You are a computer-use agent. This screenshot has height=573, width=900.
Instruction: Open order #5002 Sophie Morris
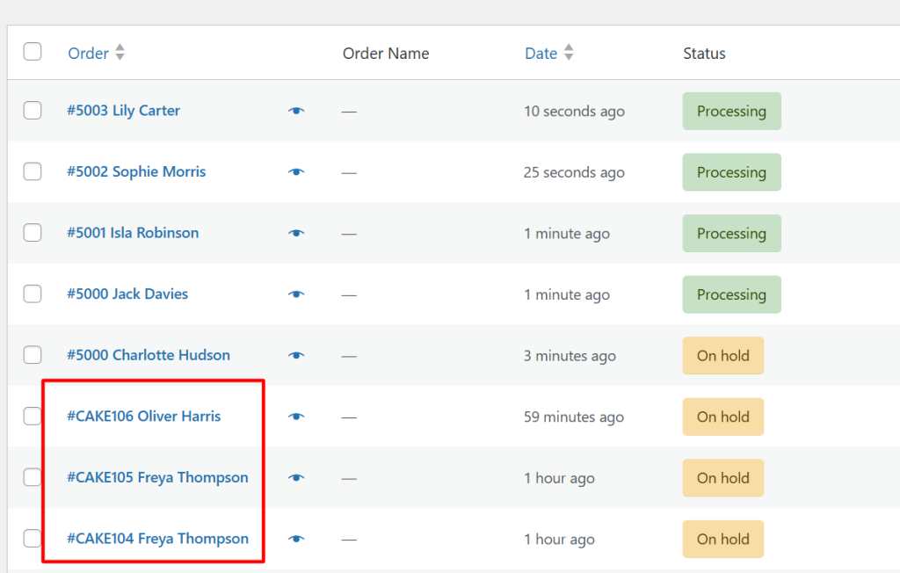pyautogui.click(x=136, y=172)
